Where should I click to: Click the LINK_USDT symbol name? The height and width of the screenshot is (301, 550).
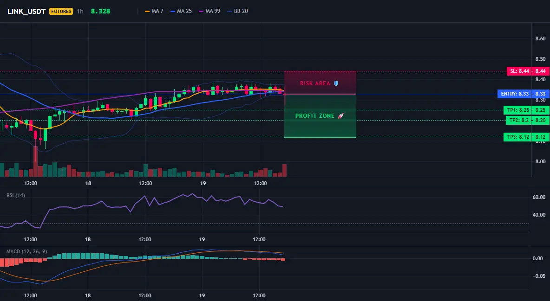[26, 11]
